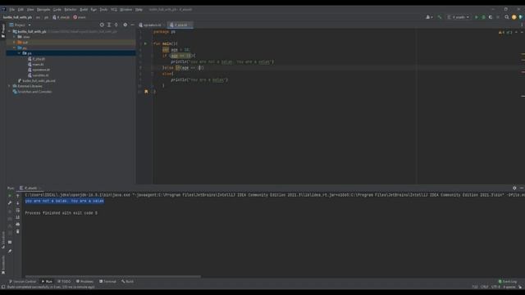Open the VCS menu

(x=114, y=10)
